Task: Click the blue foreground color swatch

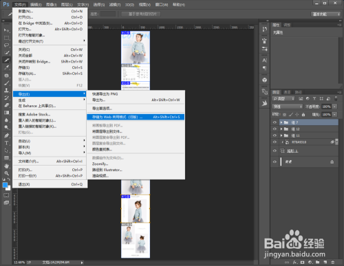Action: 5,185
